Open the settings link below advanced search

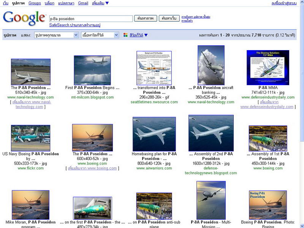pyautogui.click(x=187, y=21)
